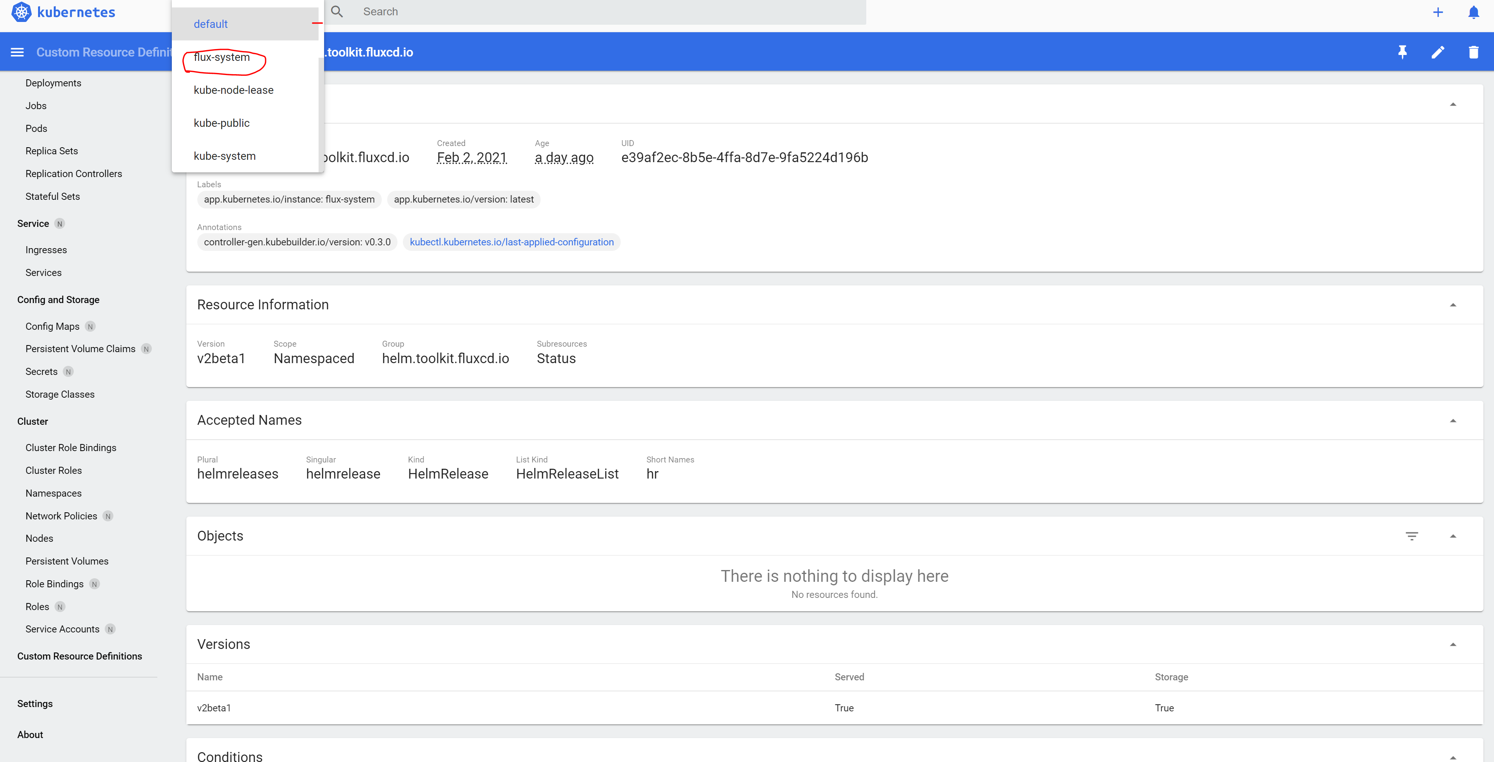This screenshot has height=762, width=1494.
Task: Open Config and Storage category
Action: 58,300
